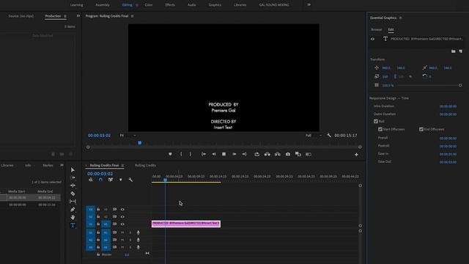Open the Program Monitor button editor plus

[356, 155]
